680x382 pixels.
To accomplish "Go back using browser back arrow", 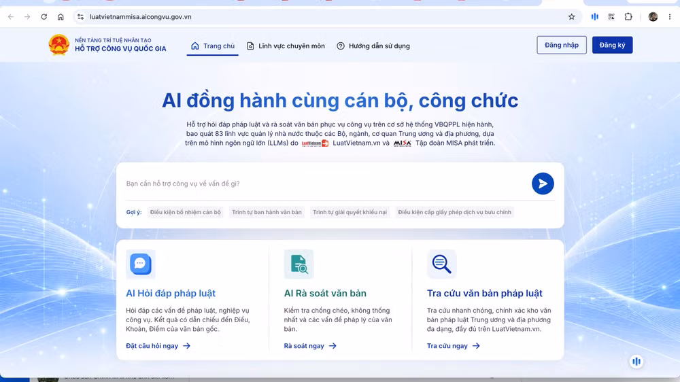I will coord(11,17).
